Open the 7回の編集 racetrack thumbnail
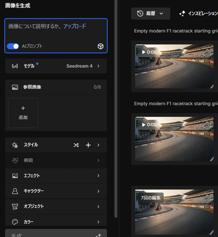The image size is (218, 237). [x=174, y=212]
